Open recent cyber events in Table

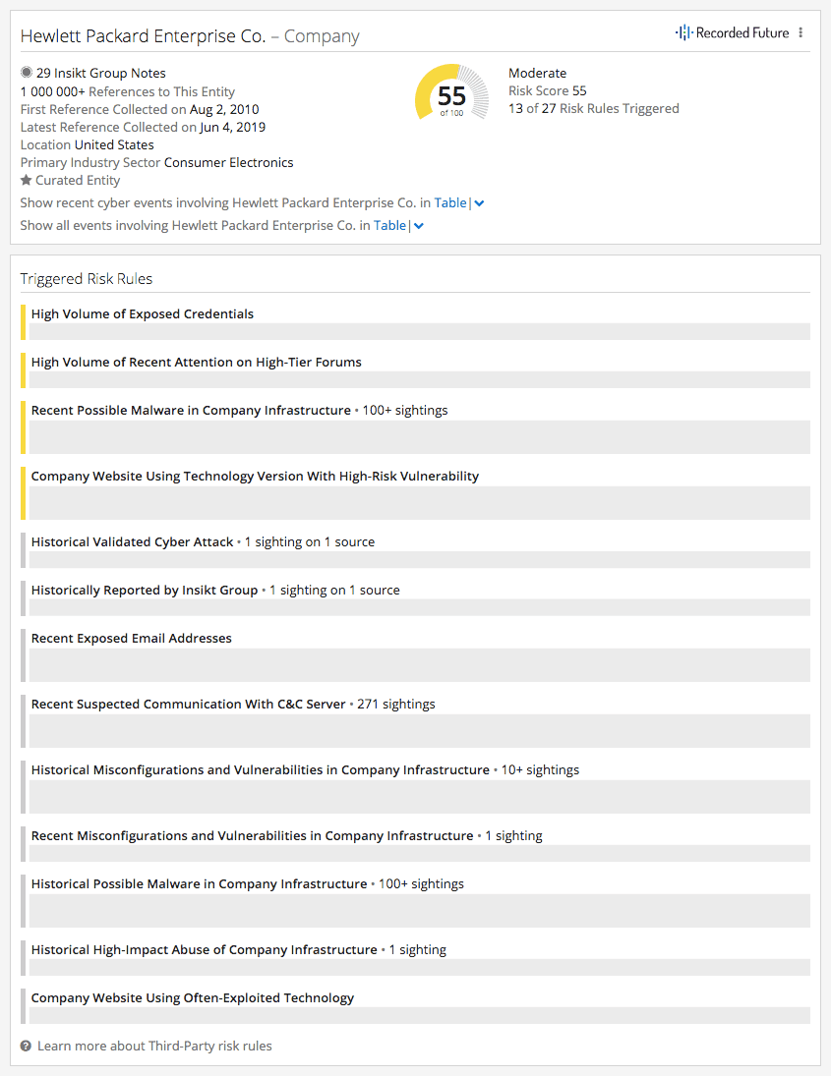point(449,203)
